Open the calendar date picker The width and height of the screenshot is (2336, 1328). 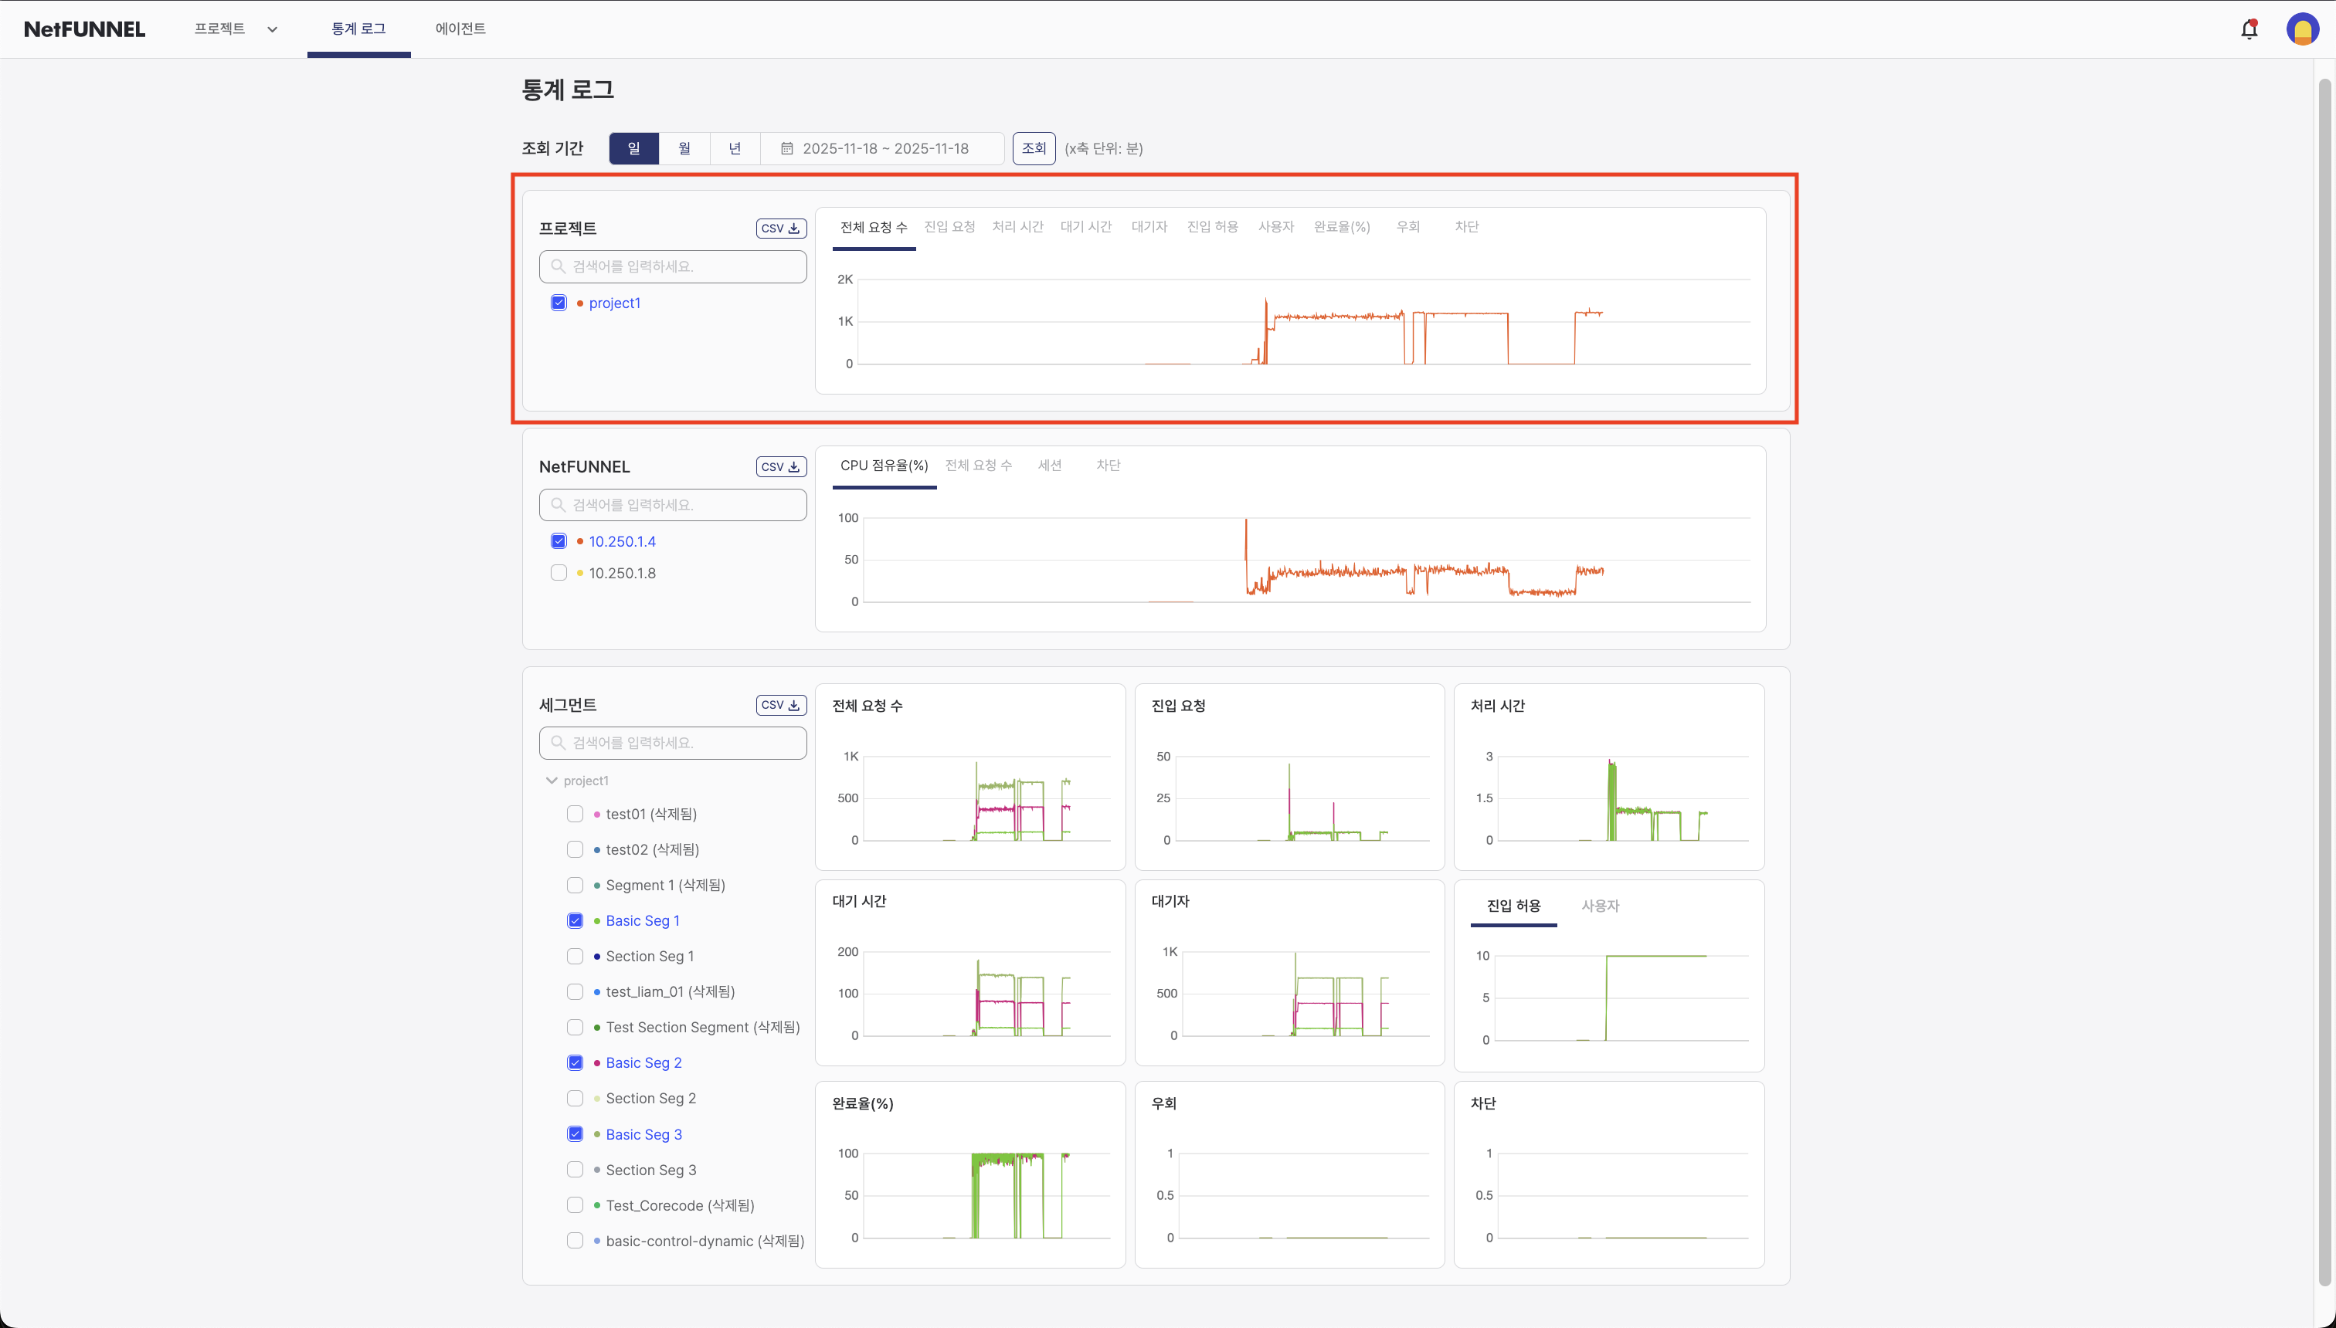pyautogui.click(x=787, y=147)
